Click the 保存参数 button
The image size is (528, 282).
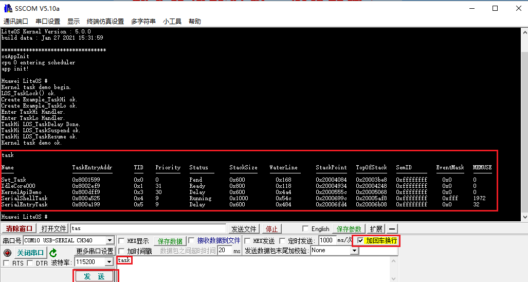click(349, 229)
